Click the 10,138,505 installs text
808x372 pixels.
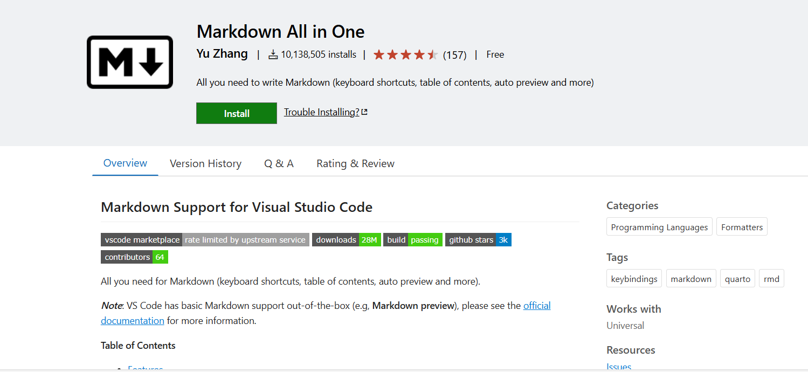319,54
